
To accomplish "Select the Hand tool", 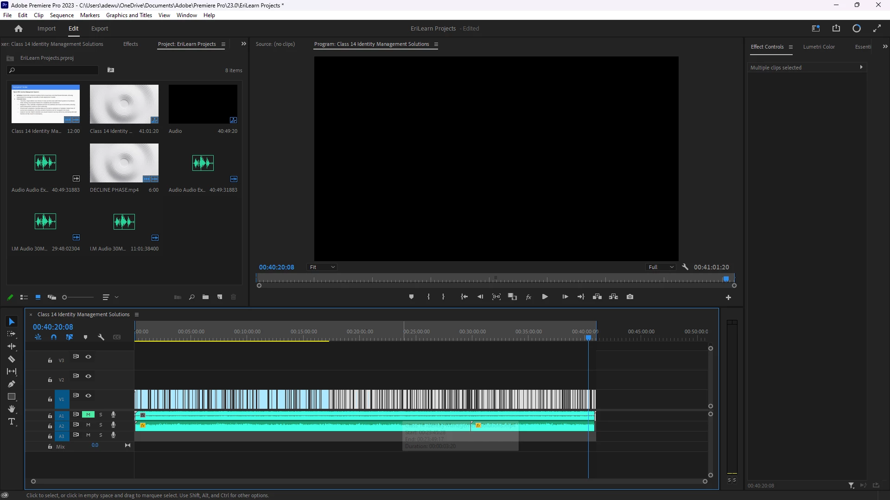I will (12, 409).
